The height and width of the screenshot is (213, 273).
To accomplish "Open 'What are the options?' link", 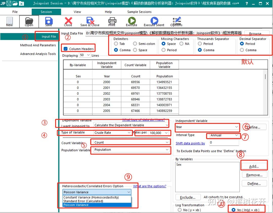I will 150,186.
